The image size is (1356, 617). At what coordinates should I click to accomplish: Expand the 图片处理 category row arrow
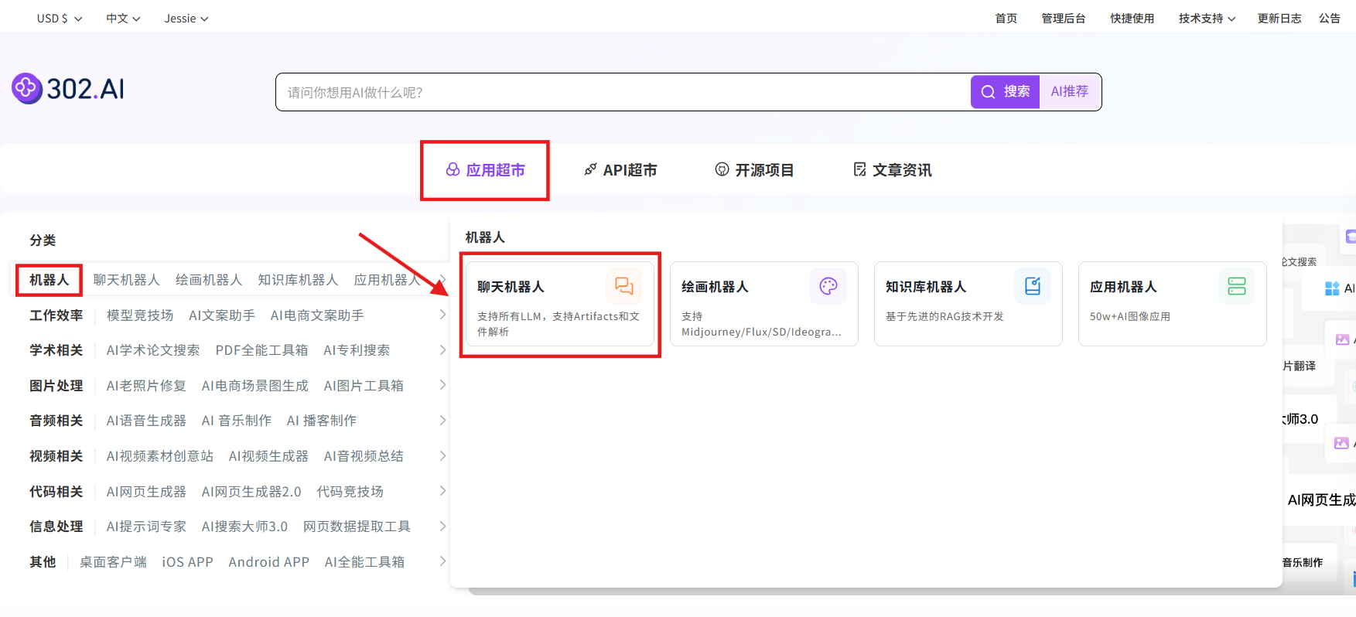pyautogui.click(x=442, y=385)
